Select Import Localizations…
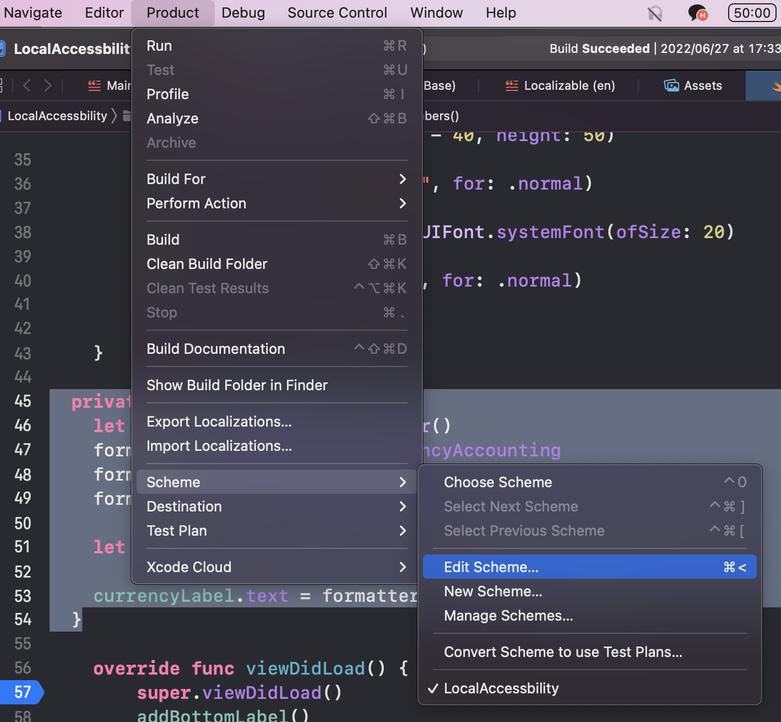This screenshot has width=781, height=722. pos(277,446)
